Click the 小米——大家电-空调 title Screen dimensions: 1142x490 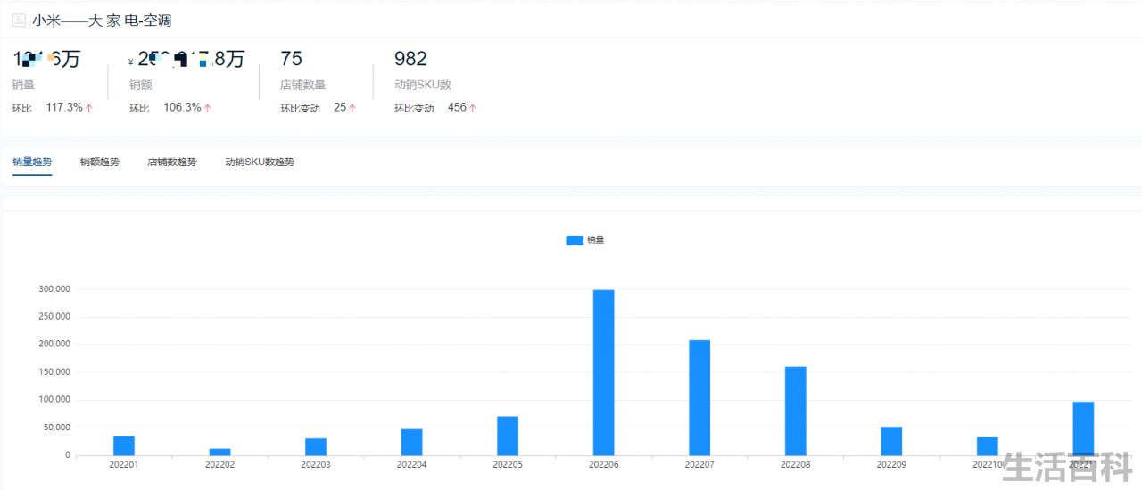[102, 21]
